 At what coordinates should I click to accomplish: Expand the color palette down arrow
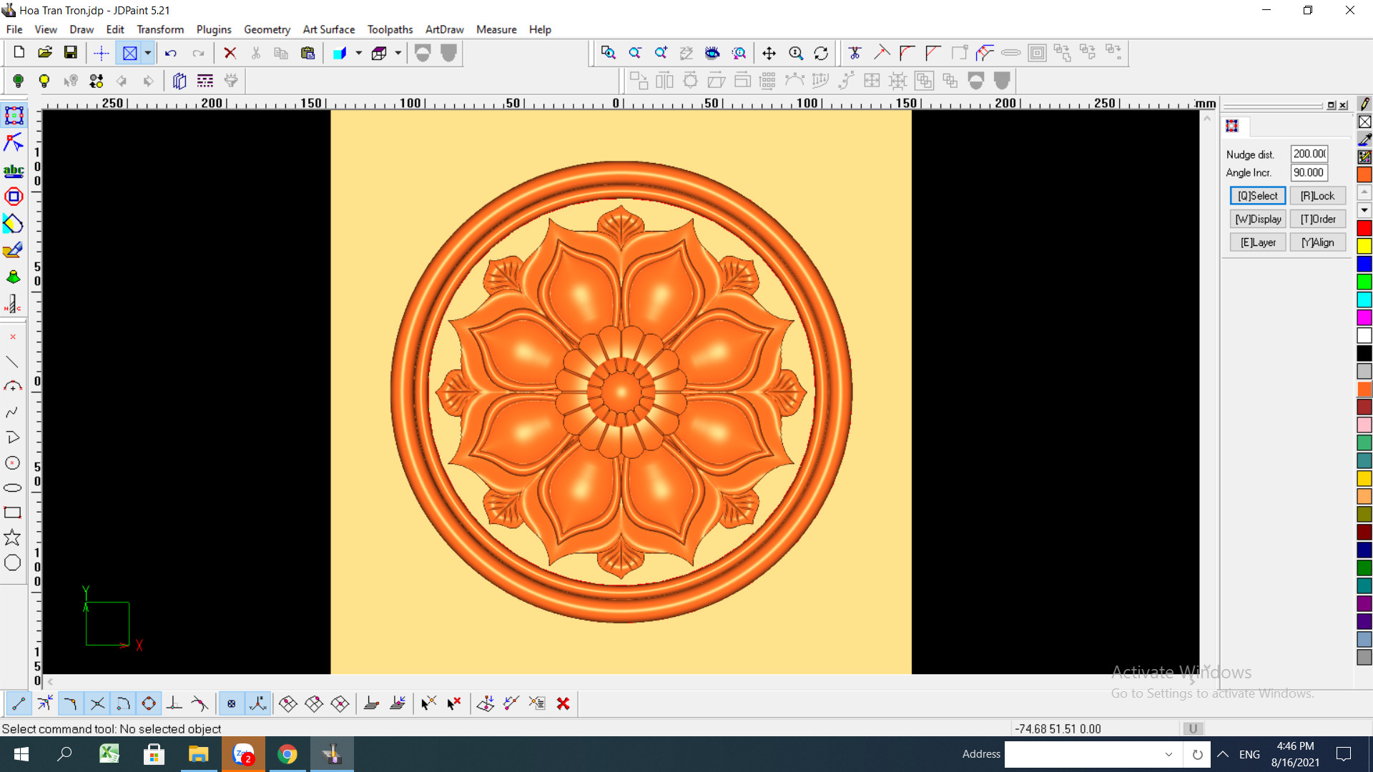[1364, 210]
